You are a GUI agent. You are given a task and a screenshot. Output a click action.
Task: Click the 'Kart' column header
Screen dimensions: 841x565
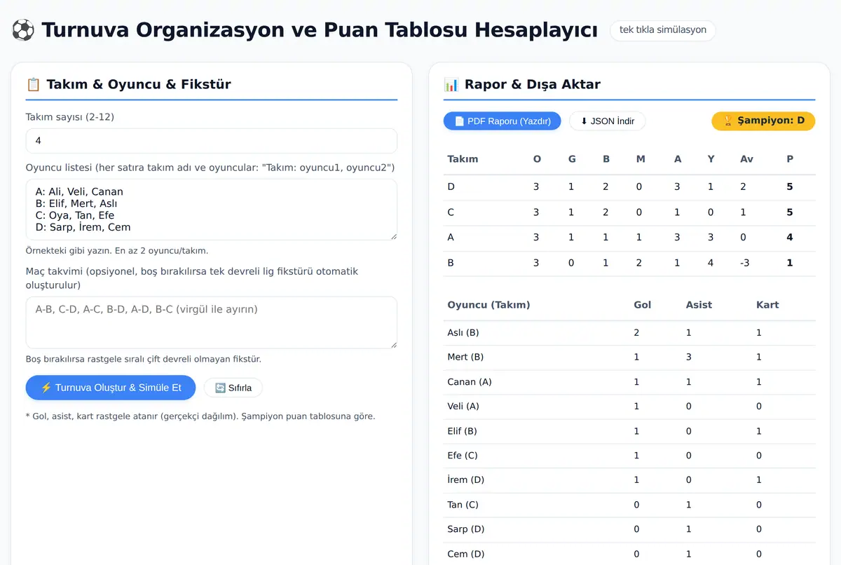[767, 305]
